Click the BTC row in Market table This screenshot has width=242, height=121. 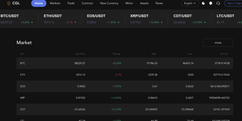coord(125,63)
